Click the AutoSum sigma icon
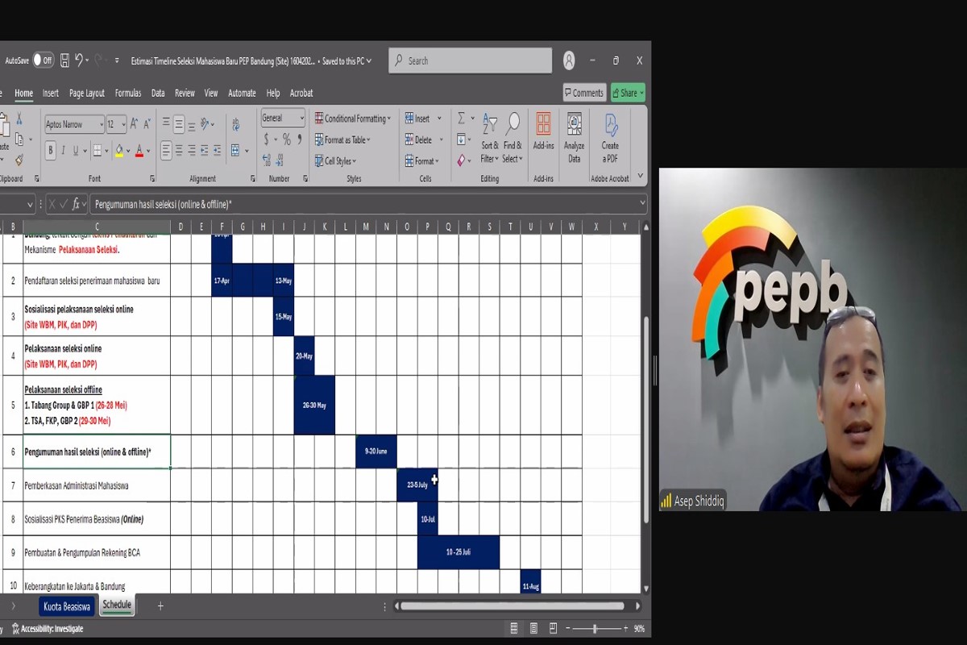 (461, 119)
